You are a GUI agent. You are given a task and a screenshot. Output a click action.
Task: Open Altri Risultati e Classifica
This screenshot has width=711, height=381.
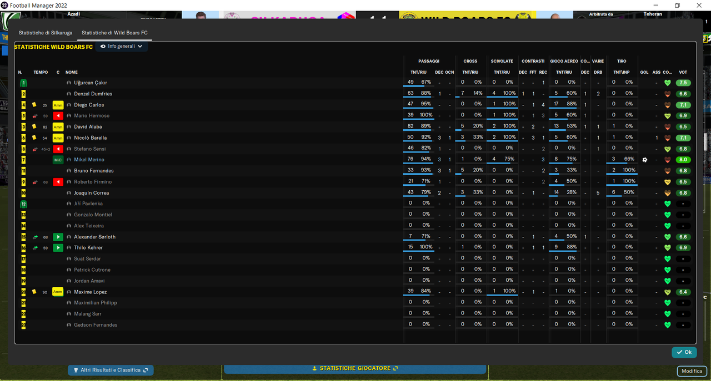(x=111, y=370)
